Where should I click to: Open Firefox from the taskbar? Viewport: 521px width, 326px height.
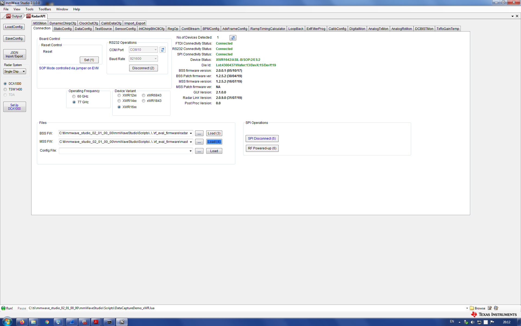[22, 322]
